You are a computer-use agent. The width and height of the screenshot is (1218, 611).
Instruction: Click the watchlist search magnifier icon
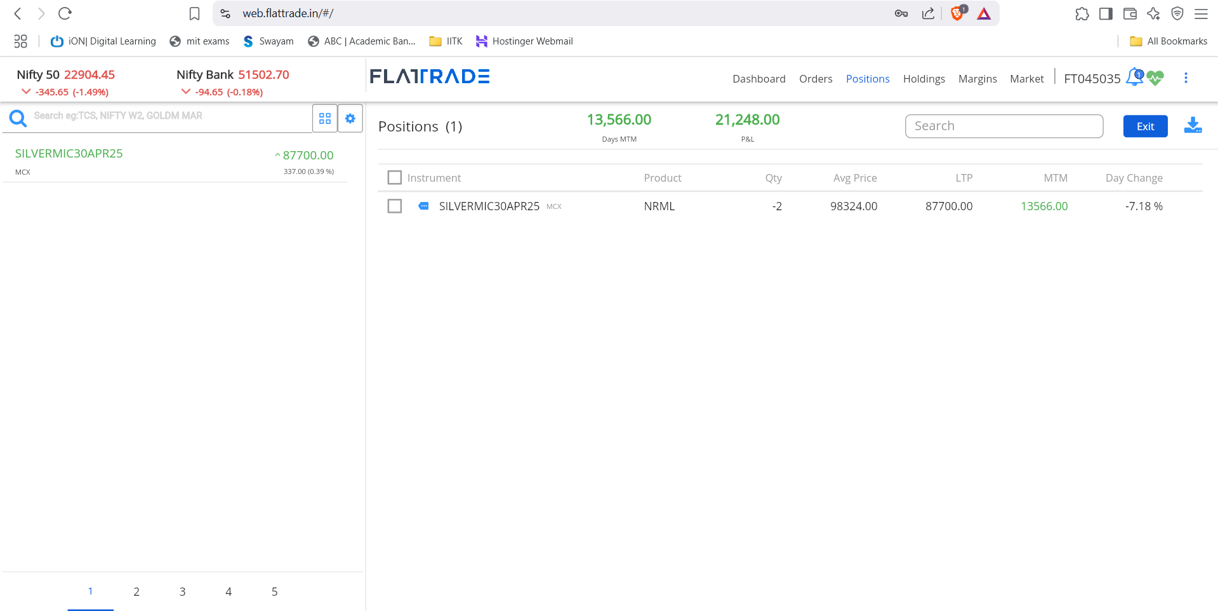pos(18,118)
